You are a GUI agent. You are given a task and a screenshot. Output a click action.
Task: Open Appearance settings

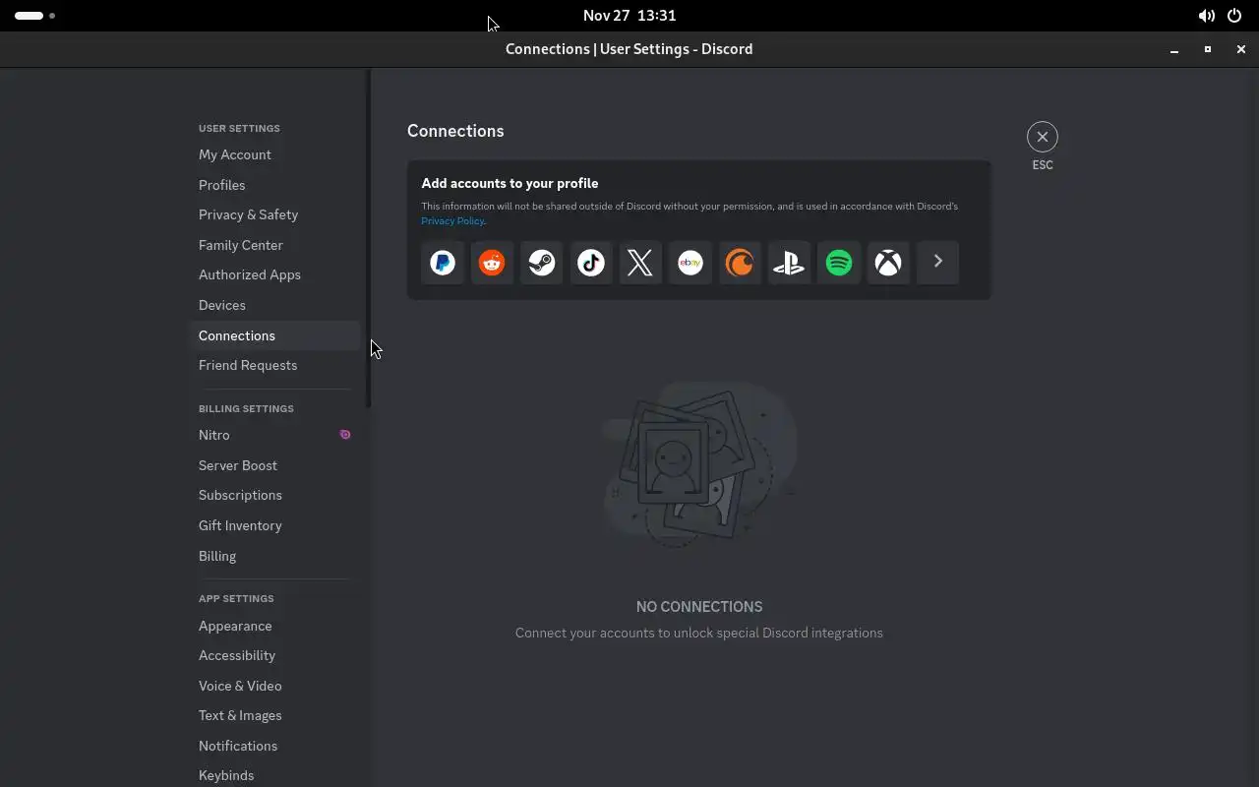coord(274,626)
